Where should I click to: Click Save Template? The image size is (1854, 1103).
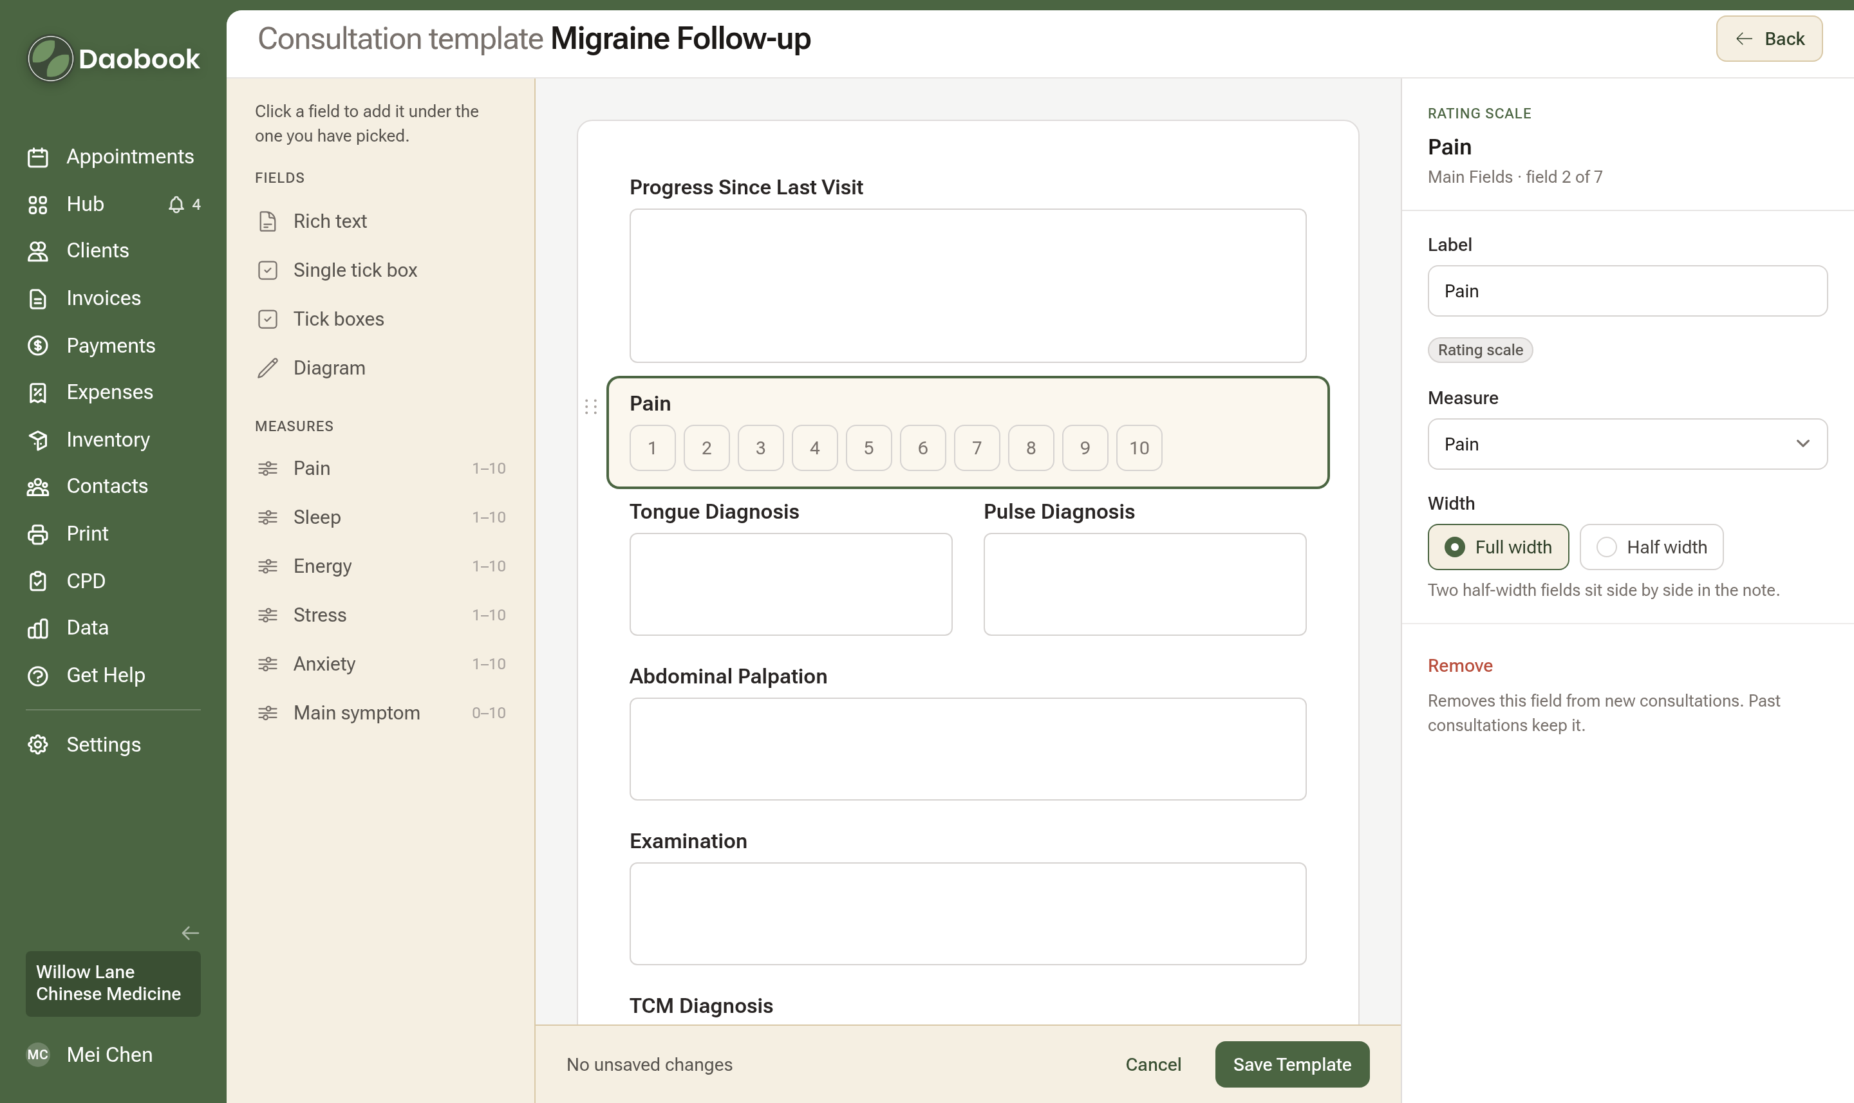pyautogui.click(x=1292, y=1064)
